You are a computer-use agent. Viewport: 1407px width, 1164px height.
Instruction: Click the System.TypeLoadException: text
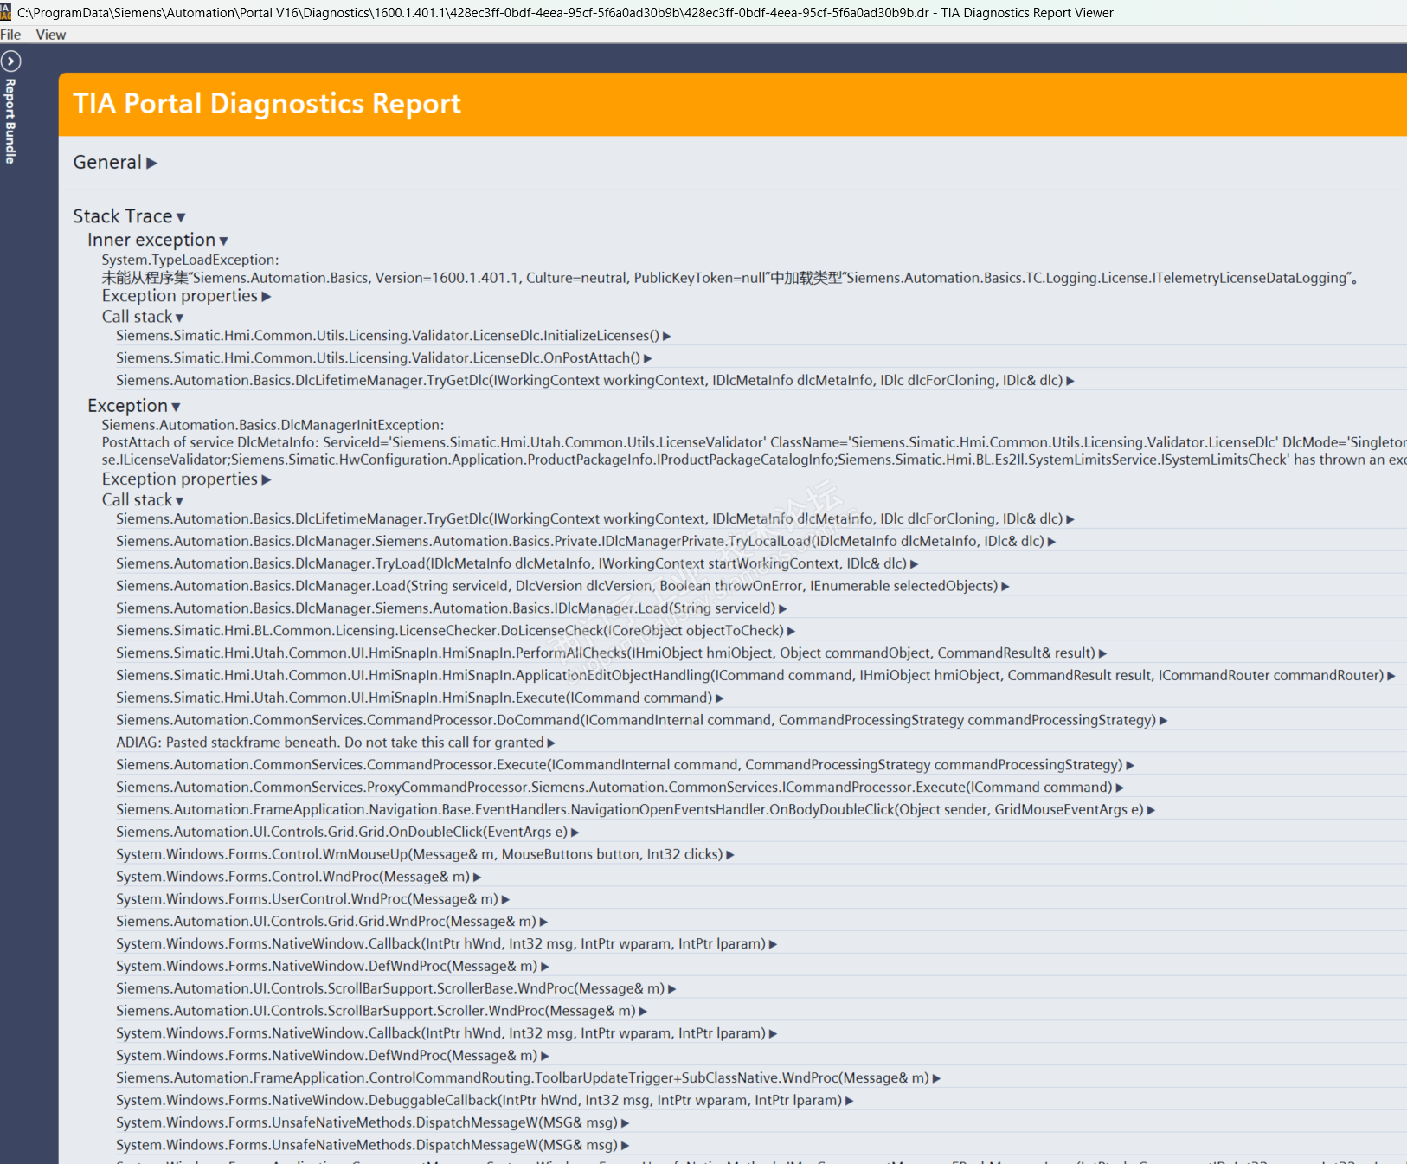190,260
